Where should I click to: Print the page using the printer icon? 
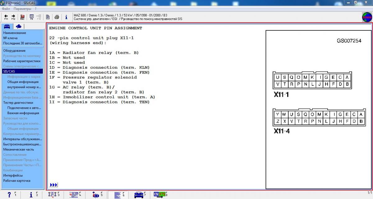pos(57,17)
